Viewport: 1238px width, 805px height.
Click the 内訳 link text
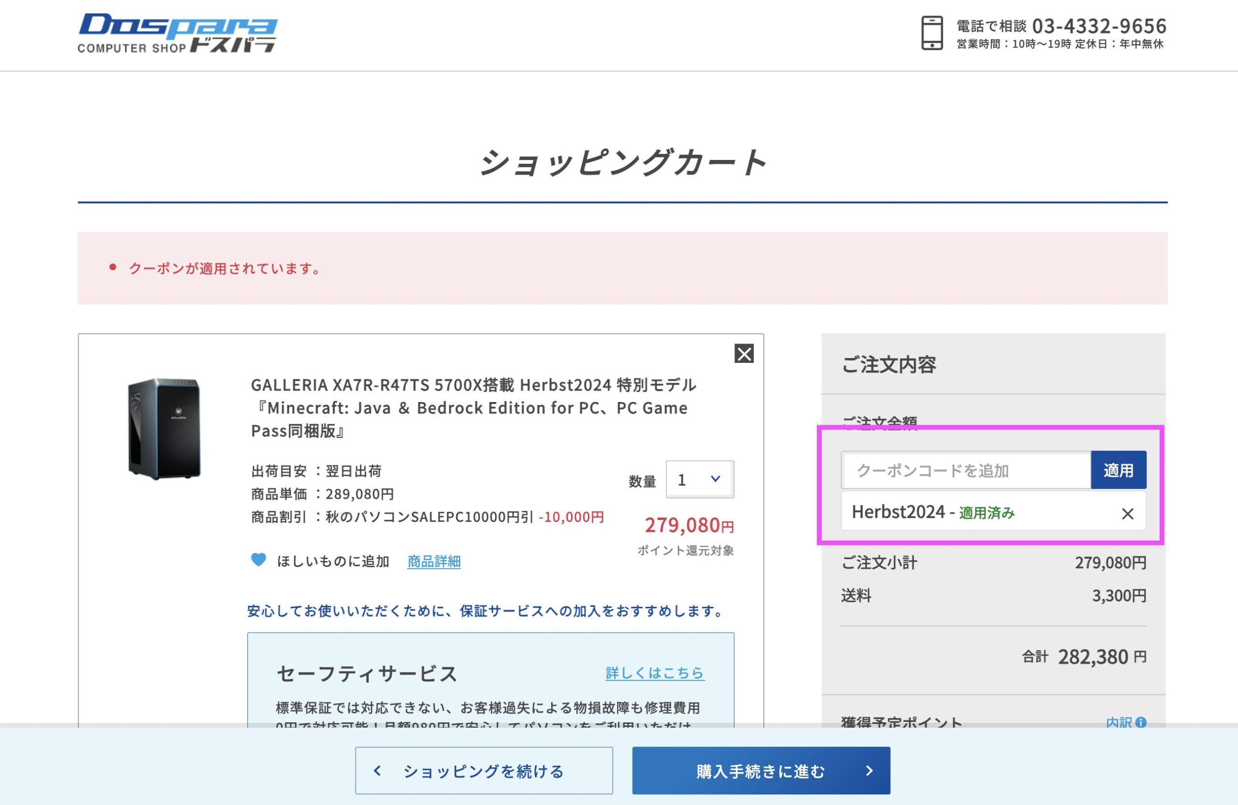pos(1119,722)
